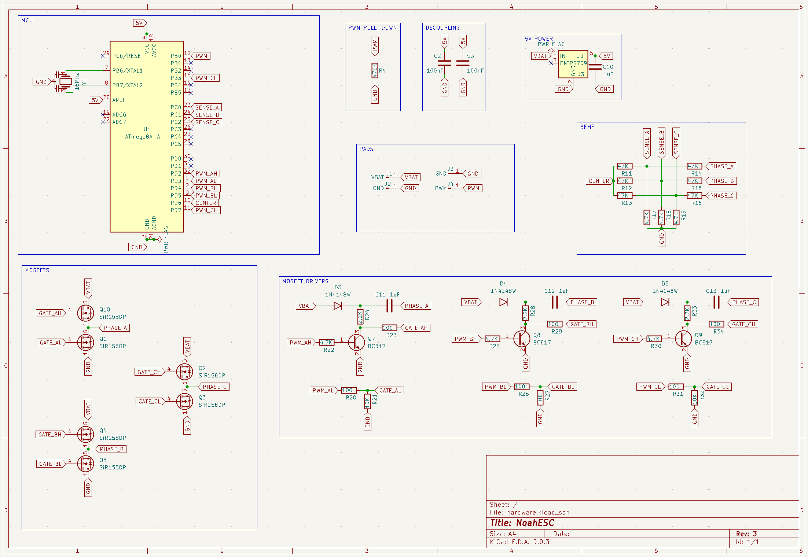The width and height of the screenshot is (808, 557).
Task: Click the D5 1N4148W diode symbol
Action: 665,302
